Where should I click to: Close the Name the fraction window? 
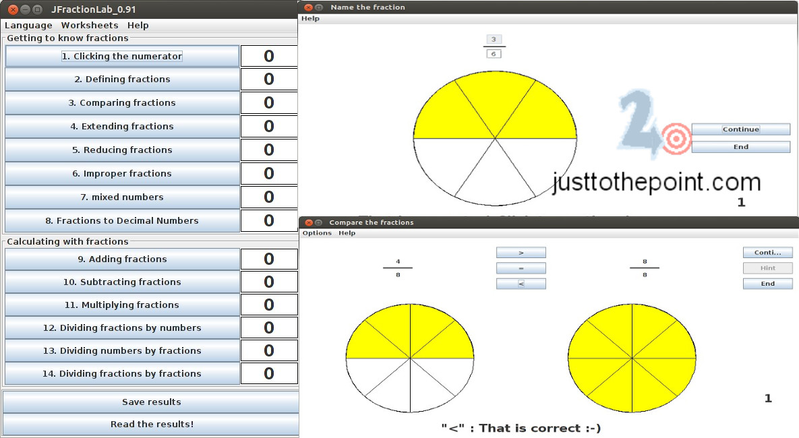[309, 7]
